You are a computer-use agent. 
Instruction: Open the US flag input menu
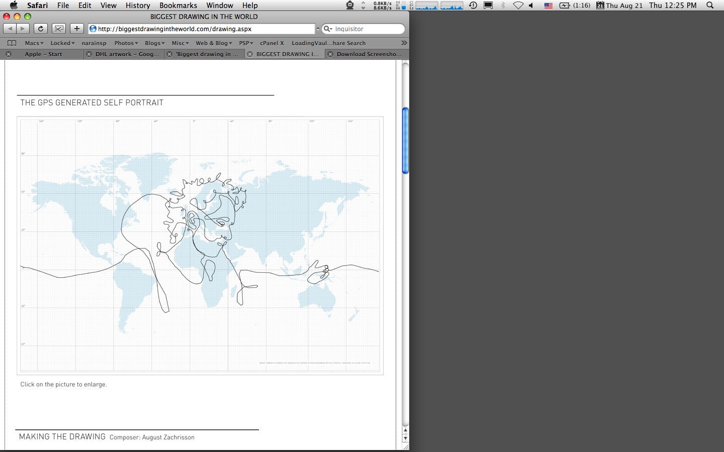(549, 6)
